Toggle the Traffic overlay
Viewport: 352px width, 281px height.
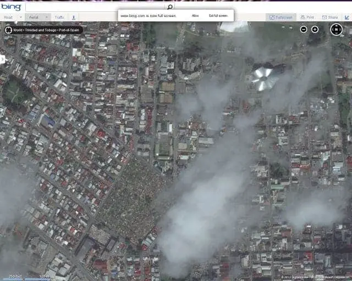pos(59,18)
